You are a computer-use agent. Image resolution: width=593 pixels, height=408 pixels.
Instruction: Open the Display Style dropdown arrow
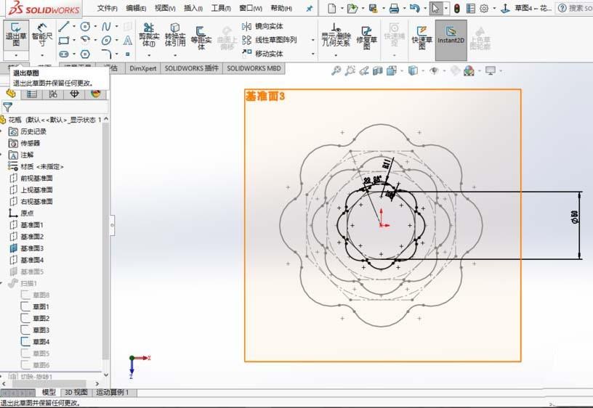(423, 70)
